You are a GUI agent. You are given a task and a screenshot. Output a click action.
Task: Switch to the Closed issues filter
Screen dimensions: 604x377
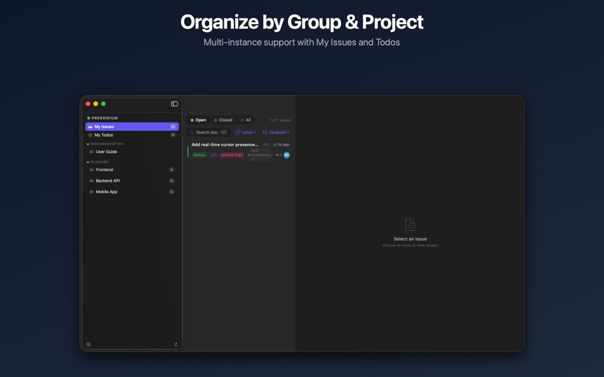[x=224, y=119]
